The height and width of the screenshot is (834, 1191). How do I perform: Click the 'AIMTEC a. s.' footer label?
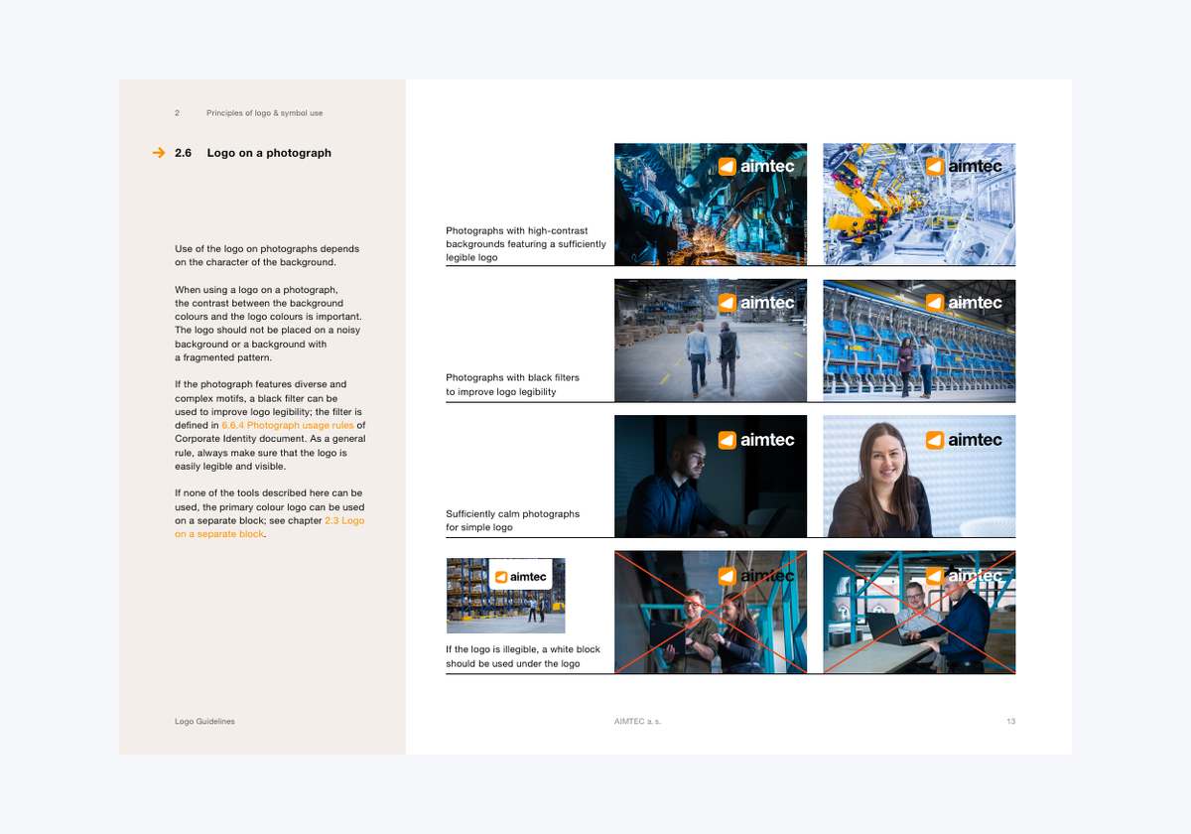click(637, 722)
